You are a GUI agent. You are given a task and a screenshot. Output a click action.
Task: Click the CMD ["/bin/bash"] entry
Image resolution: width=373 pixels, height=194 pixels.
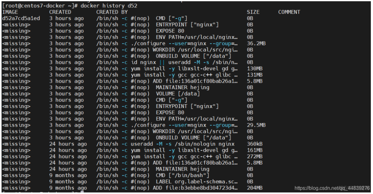[182, 175]
